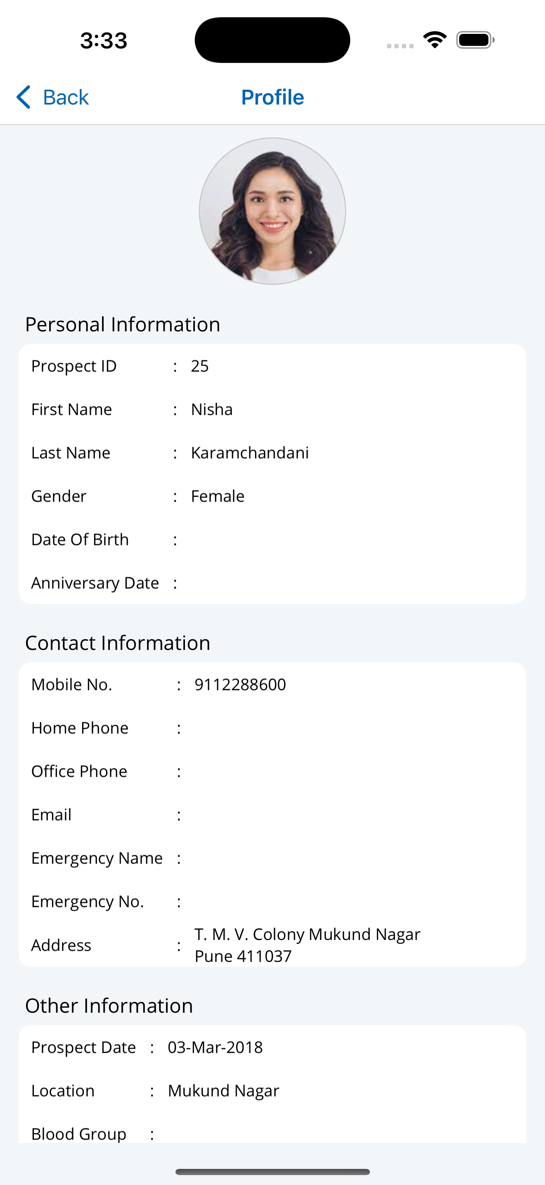Select the Prospect ID value 25
The image size is (545, 1185).
(x=200, y=366)
